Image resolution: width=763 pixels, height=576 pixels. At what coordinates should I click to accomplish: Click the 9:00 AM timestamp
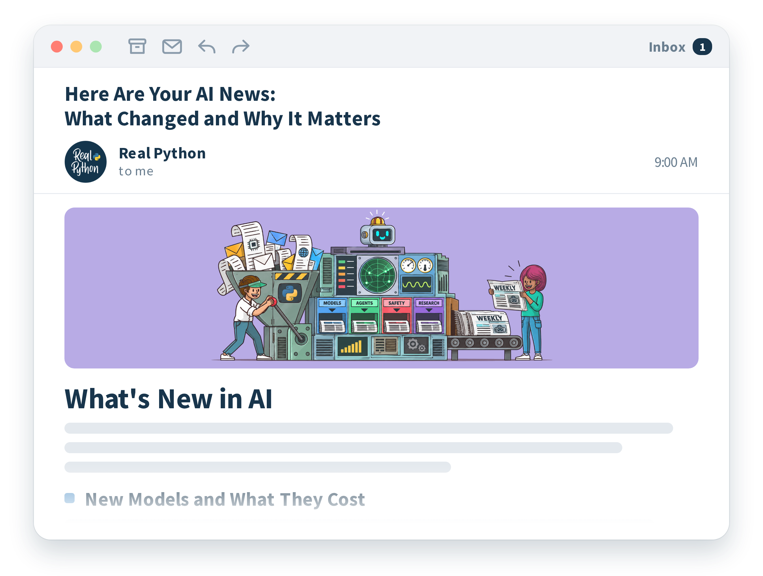676,162
